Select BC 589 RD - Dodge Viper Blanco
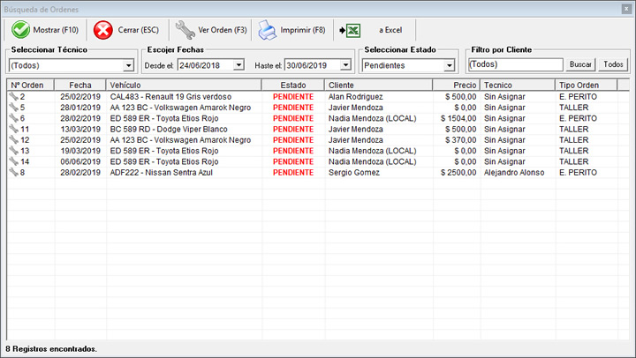The image size is (636, 358). (x=169, y=130)
